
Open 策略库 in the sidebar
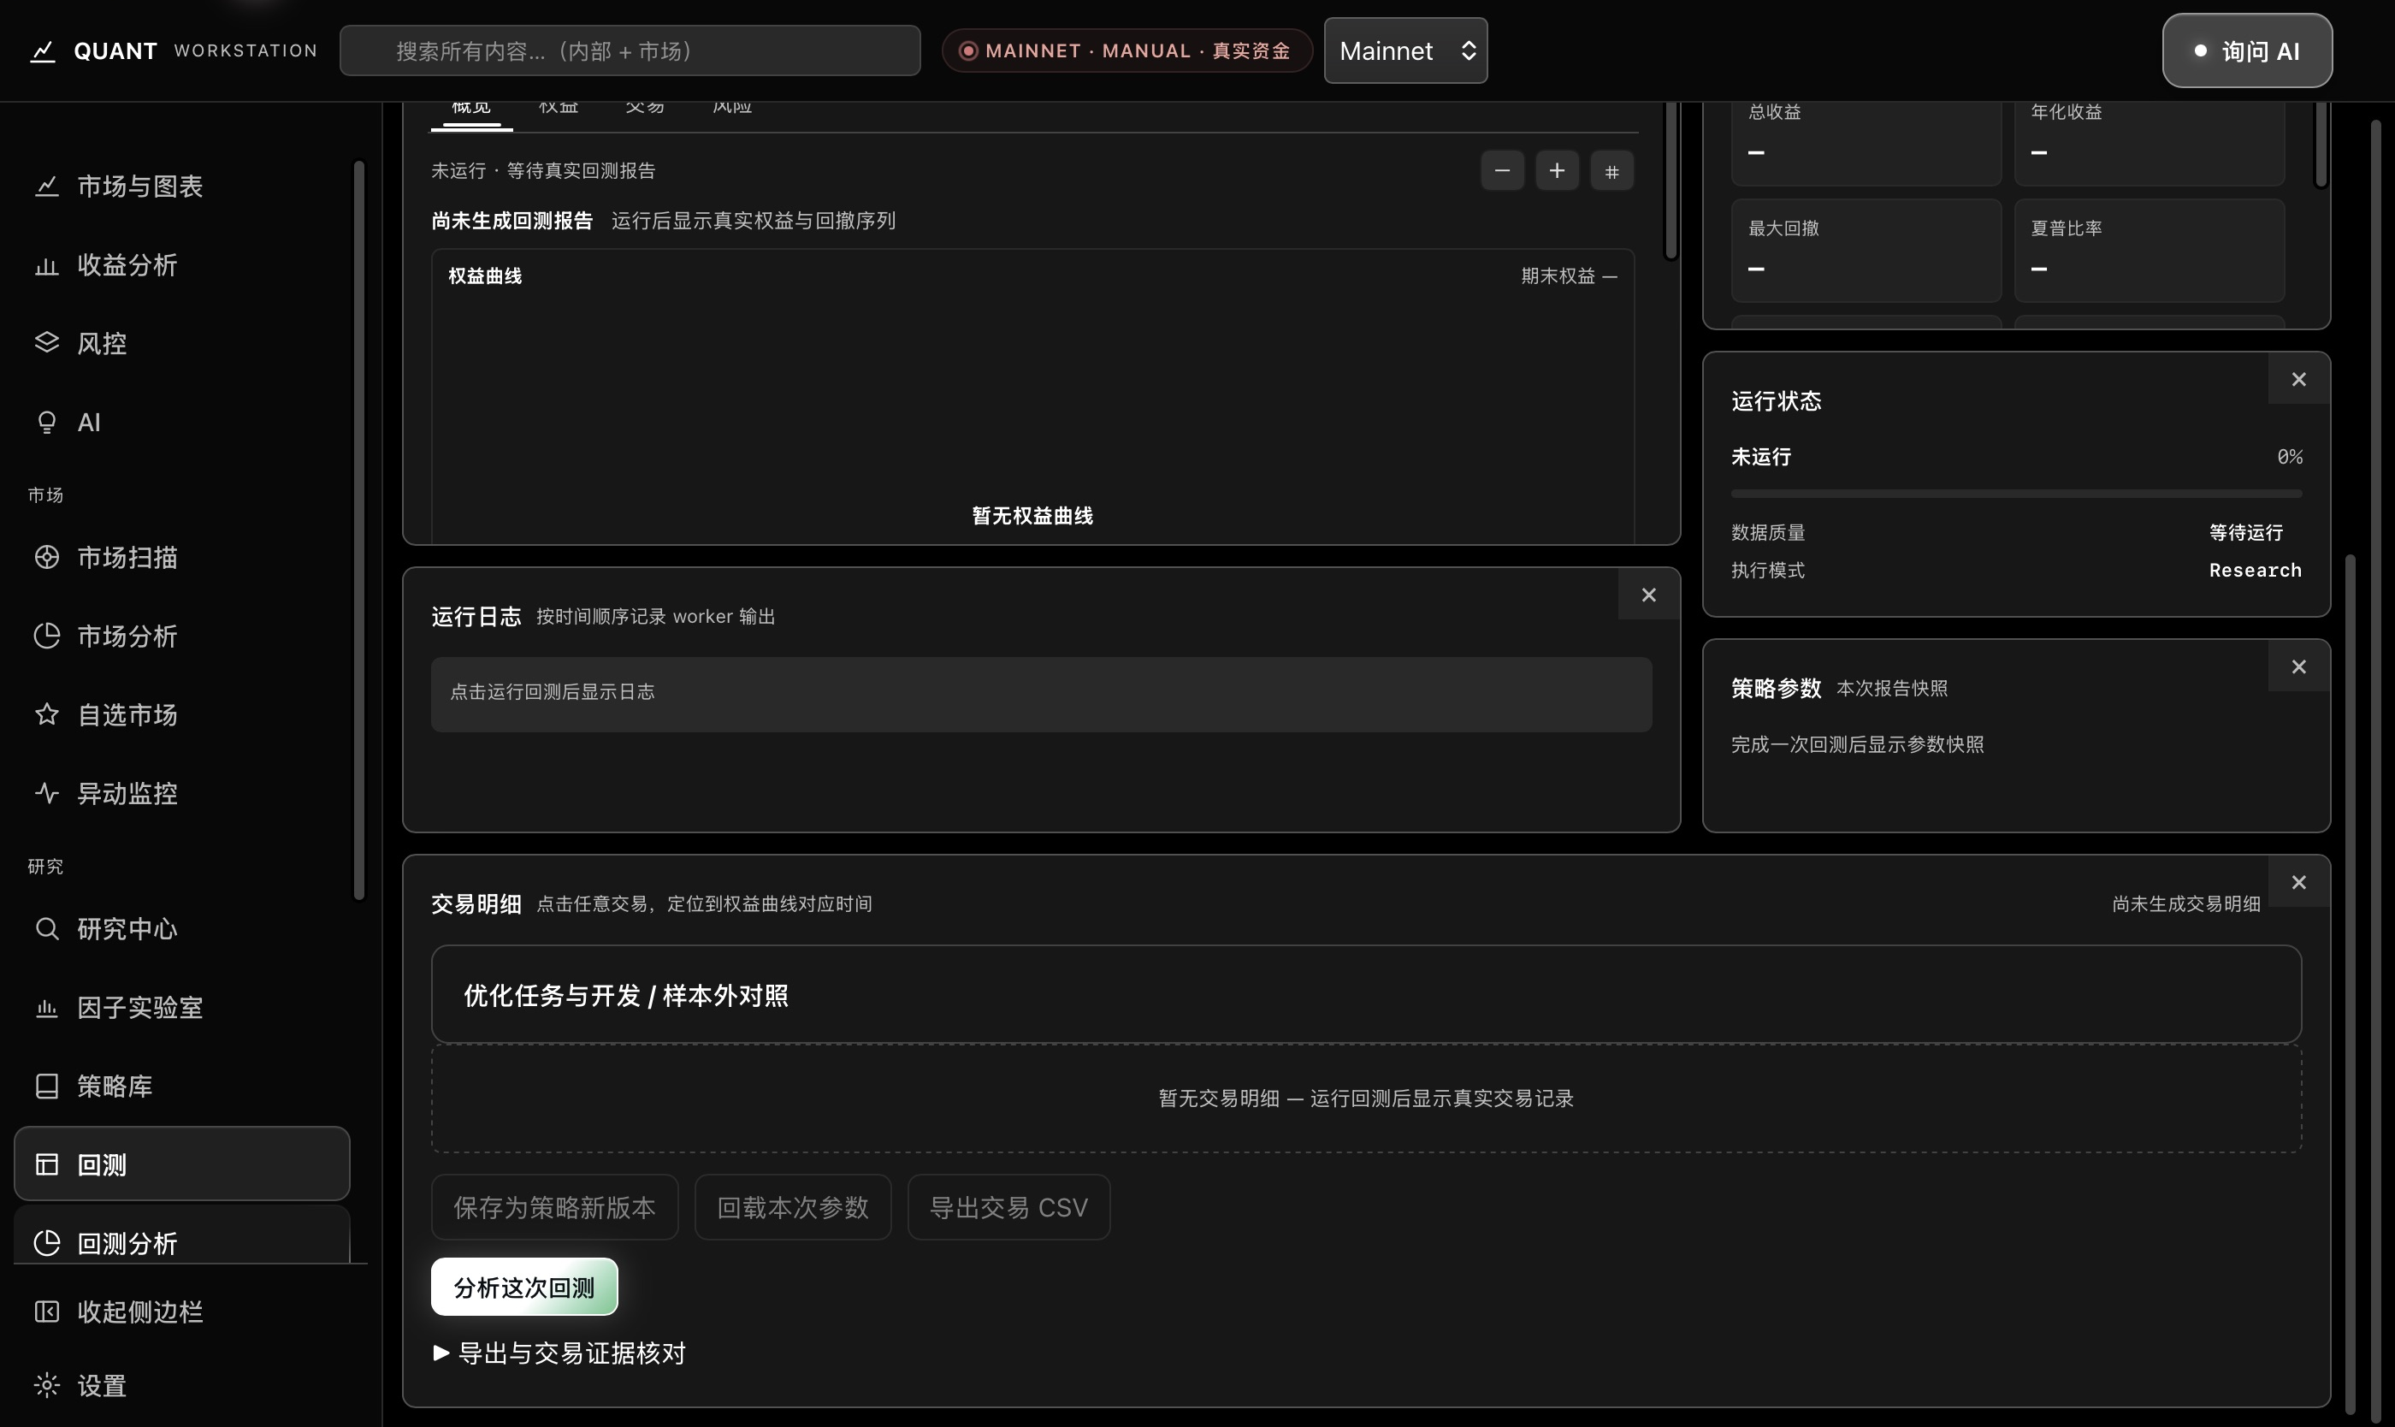pos(181,1086)
